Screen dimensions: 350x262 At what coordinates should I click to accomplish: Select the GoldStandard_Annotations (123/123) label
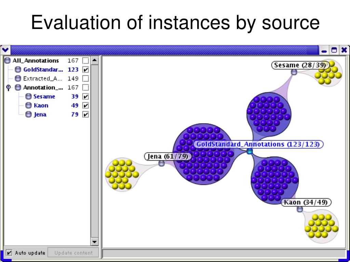coord(258,144)
